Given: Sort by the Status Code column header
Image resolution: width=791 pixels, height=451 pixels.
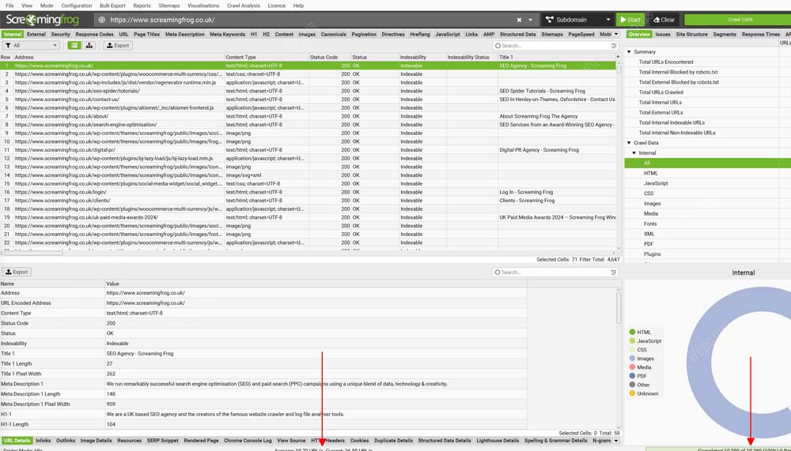Looking at the screenshot, I should 329,57.
